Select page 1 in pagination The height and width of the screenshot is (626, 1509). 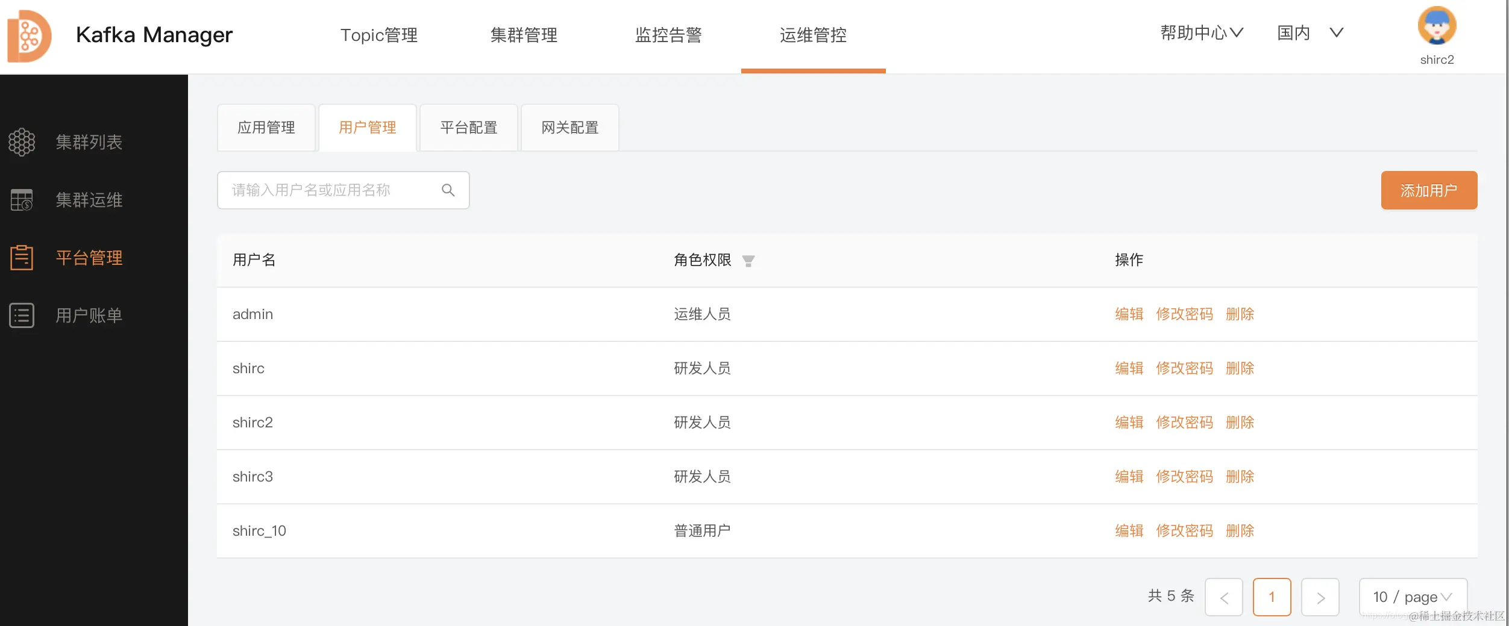(x=1272, y=597)
